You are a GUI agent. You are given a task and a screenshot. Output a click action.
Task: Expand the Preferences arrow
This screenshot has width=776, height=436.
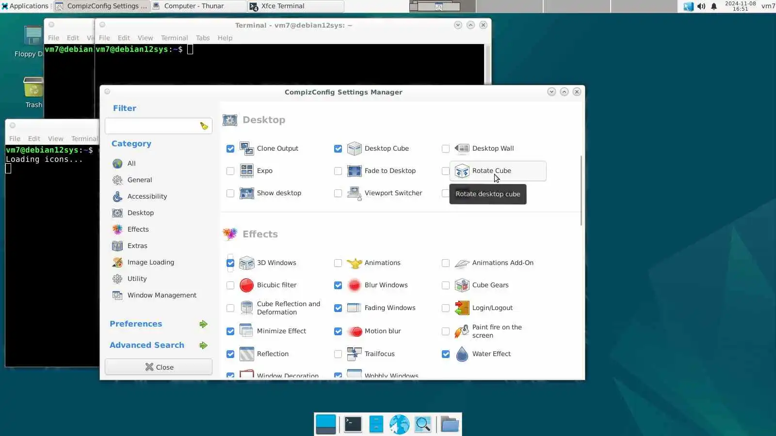coord(203,324)
